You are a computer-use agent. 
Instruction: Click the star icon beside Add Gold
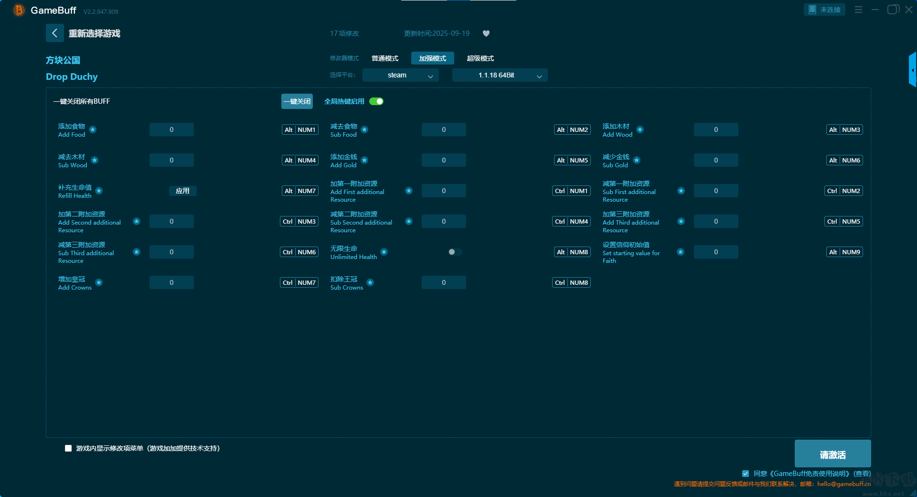(x=364, y=160)
